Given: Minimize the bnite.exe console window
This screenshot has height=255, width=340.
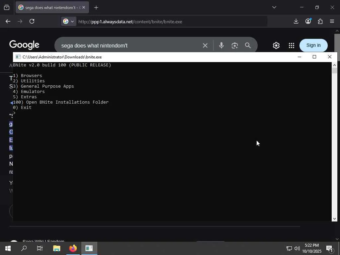Looking at the screenshot, I should point(299,57).
